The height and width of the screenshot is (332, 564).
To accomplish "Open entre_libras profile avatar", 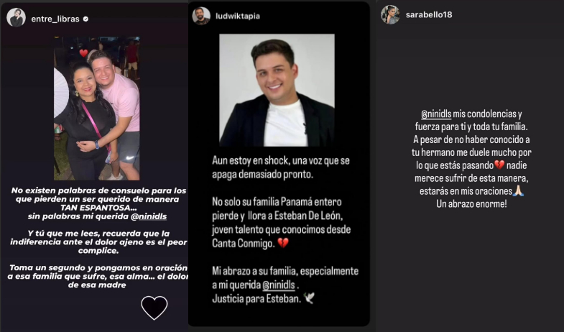I will click(17, 18).
